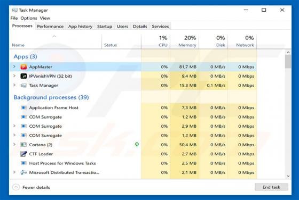
Task: Open the View menu
Action: (x=45, y=18)
